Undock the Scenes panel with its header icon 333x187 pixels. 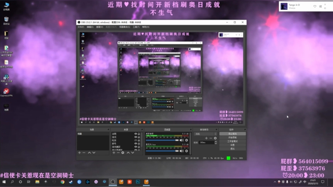coord(108,130)
